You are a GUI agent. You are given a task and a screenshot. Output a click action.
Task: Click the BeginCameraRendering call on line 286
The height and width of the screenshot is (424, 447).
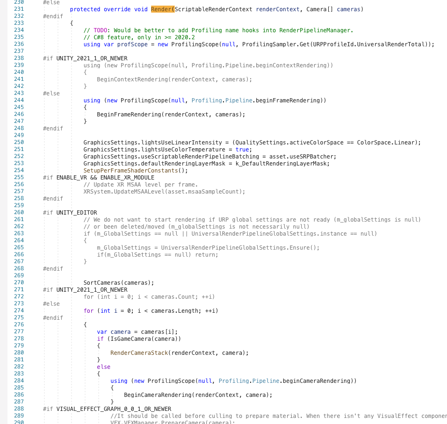click(x=157, y=395)
